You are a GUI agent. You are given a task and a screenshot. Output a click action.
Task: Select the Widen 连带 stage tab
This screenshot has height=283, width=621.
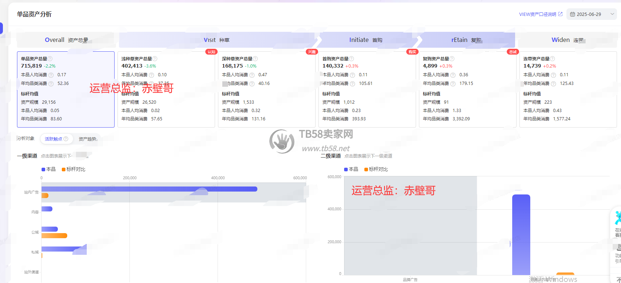[x=568, y=40]
